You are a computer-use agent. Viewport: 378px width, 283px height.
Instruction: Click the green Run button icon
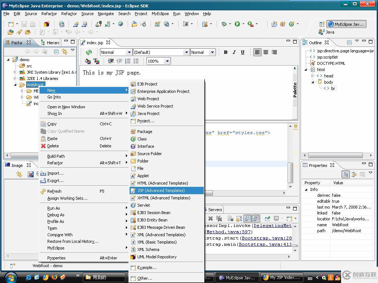[237, 24]
